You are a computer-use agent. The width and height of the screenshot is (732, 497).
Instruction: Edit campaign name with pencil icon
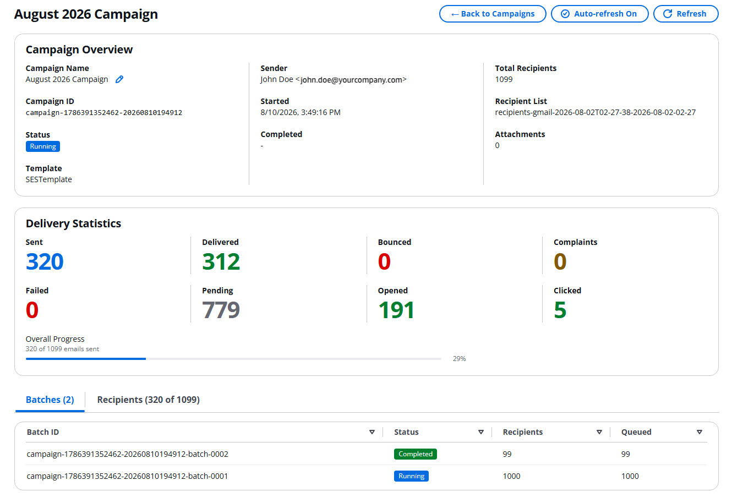pyautogui.click(x=119, y=79)
